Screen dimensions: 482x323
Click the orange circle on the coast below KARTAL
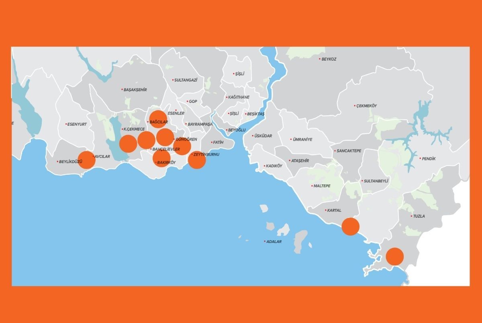350,227
